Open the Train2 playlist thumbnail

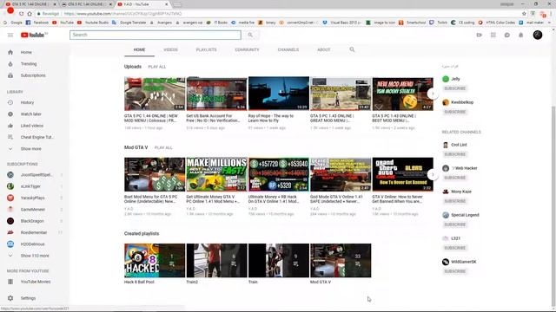click(x=216, y=260)
